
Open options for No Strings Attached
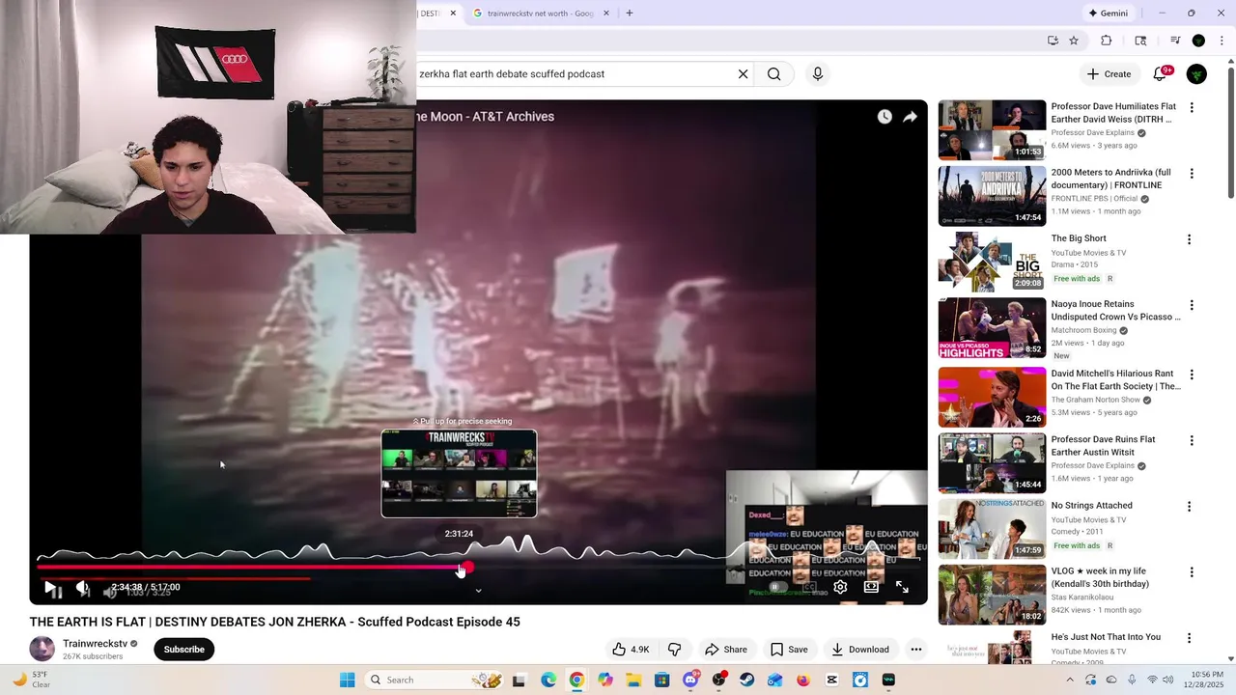click(1189, 506)
